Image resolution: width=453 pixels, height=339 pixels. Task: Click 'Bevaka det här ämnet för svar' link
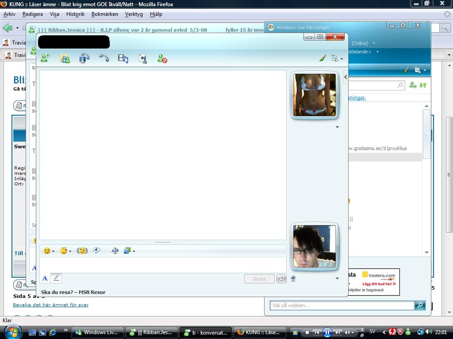coord(50,305)
